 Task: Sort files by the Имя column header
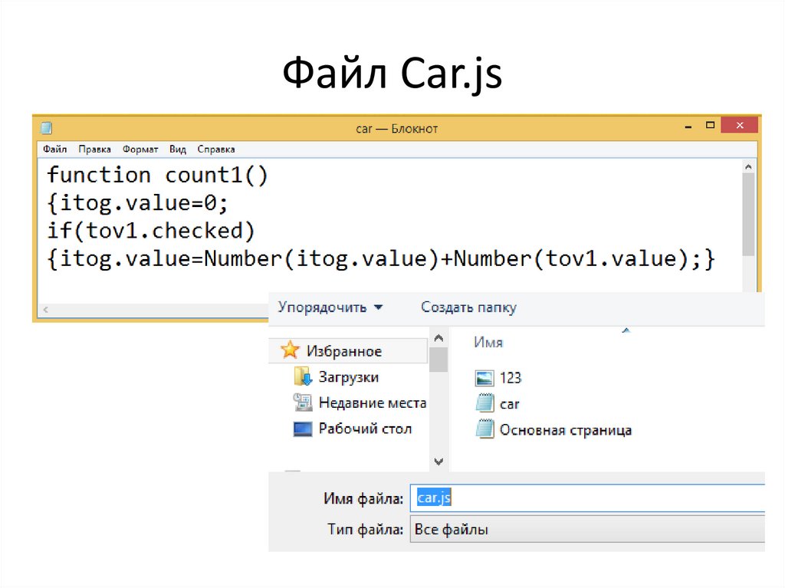[x=488, y=343]
